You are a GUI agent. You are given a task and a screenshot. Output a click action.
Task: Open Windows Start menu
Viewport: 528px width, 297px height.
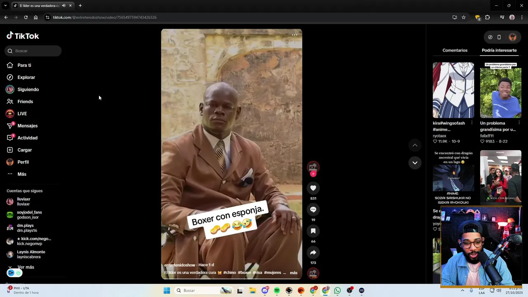click(167, 290)
